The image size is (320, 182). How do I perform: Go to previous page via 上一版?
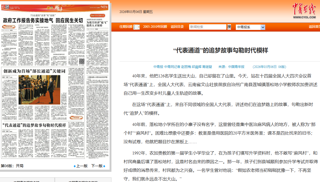[82, 166]
